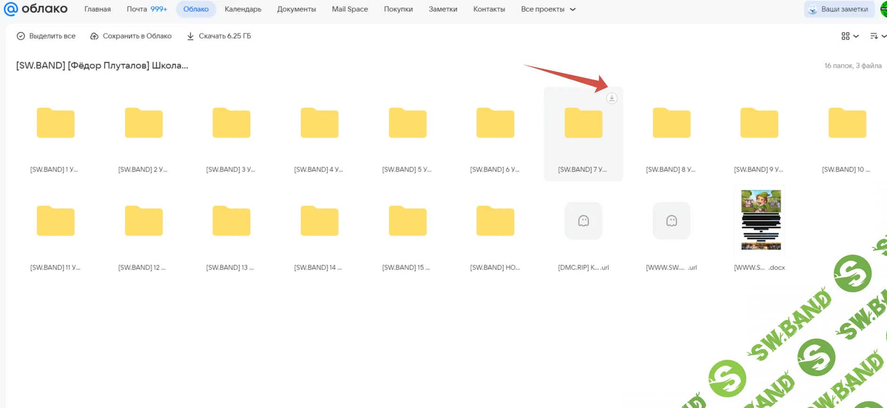Click Сохранить в Облако button
Viewport: 887px width, 408px height.
131,36
